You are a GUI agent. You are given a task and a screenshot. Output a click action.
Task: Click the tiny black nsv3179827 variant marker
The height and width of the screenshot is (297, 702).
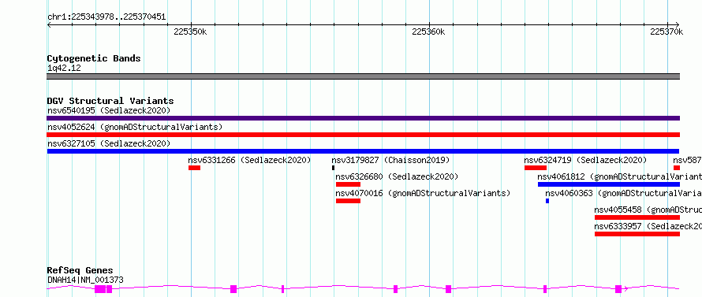click(x=333, y=168)
